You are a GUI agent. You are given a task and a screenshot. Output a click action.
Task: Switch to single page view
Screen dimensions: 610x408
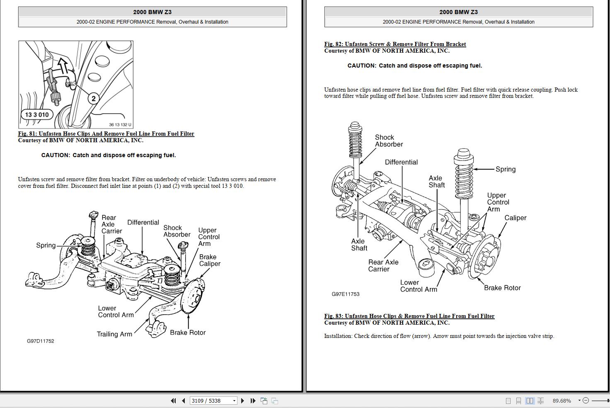coord(508,401)
